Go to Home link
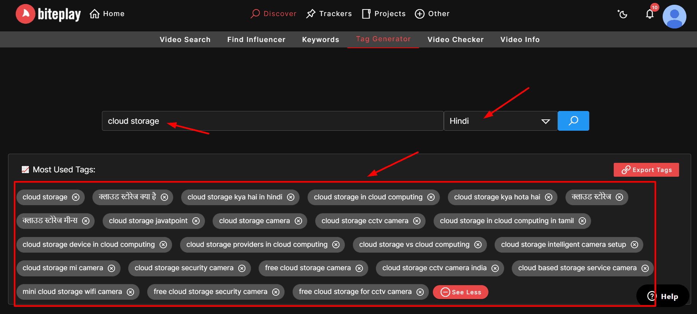The width and height of the screenshot is (697, 314). click(107, 14)
